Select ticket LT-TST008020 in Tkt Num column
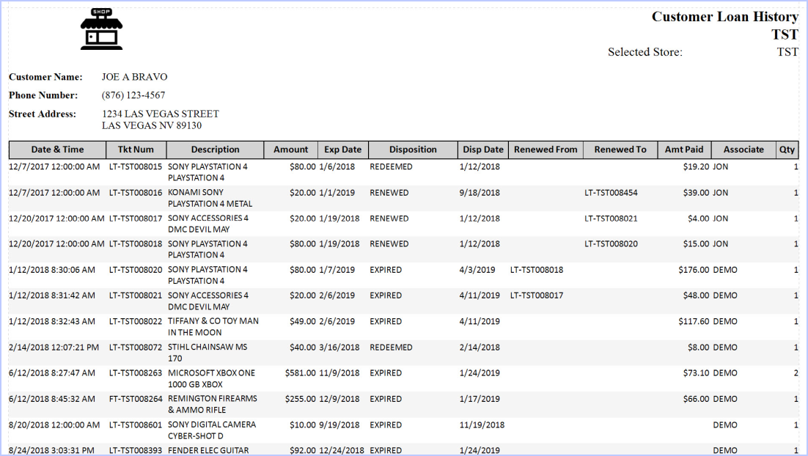The image size is (808, 456). [136, 270]
